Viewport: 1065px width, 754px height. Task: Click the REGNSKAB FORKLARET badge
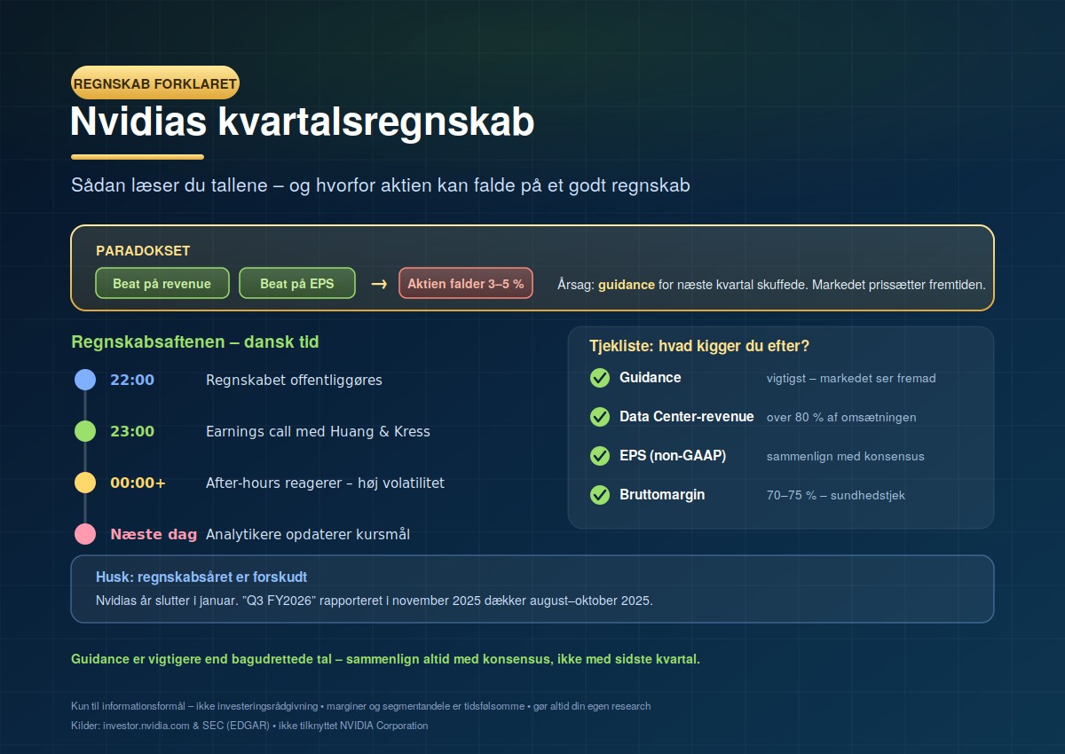[x=155, y=84]
